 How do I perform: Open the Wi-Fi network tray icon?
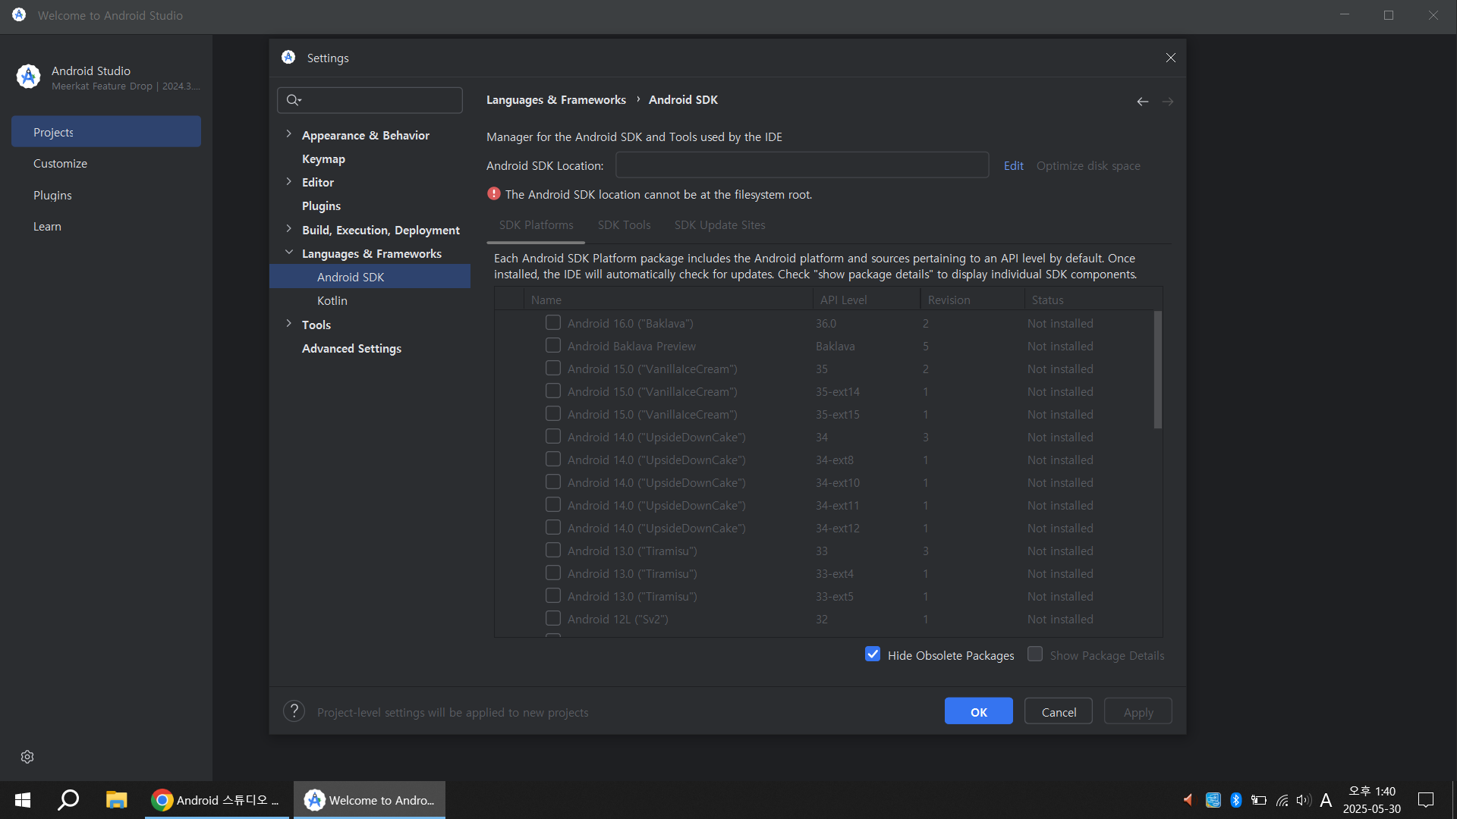(x=1282, y=800)
